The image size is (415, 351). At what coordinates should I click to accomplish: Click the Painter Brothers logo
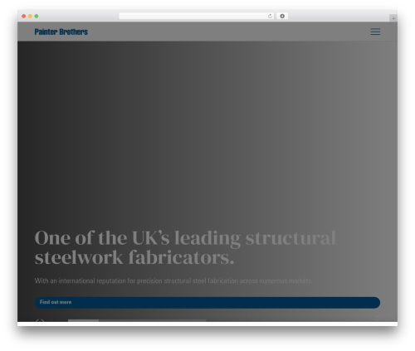[x=61, y=32]
